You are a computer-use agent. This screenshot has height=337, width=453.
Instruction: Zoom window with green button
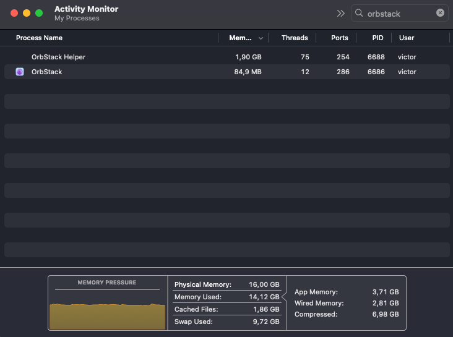coord(39,13)
